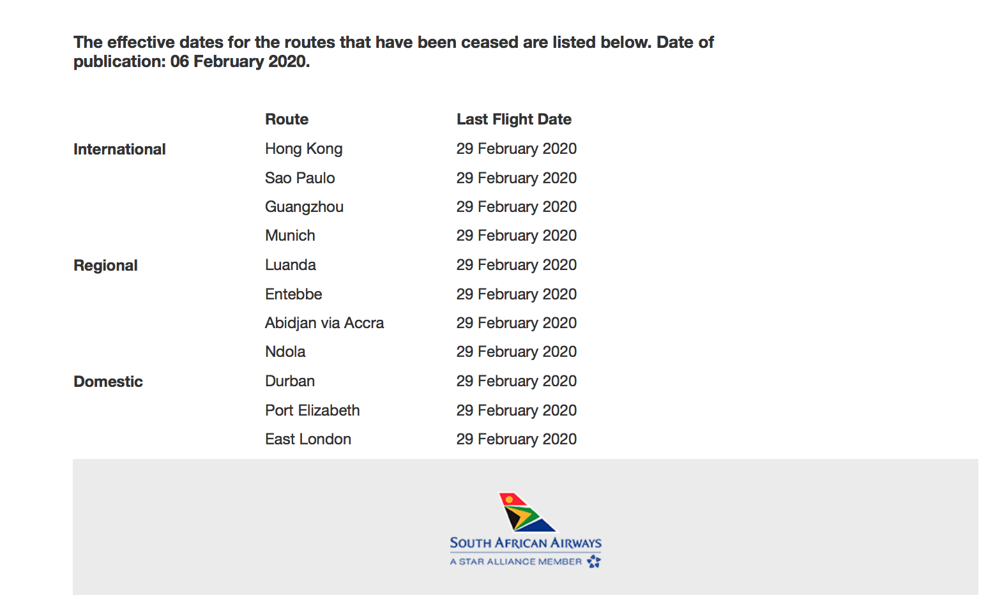Viewport: 995px width, 595px height.
Task: Select the Luanda route entry
Action: click(291, 265)
